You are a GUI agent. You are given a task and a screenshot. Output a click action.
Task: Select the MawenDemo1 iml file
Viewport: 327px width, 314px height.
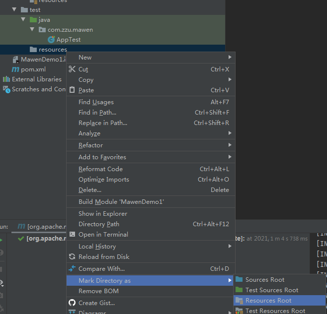(43, 60)
